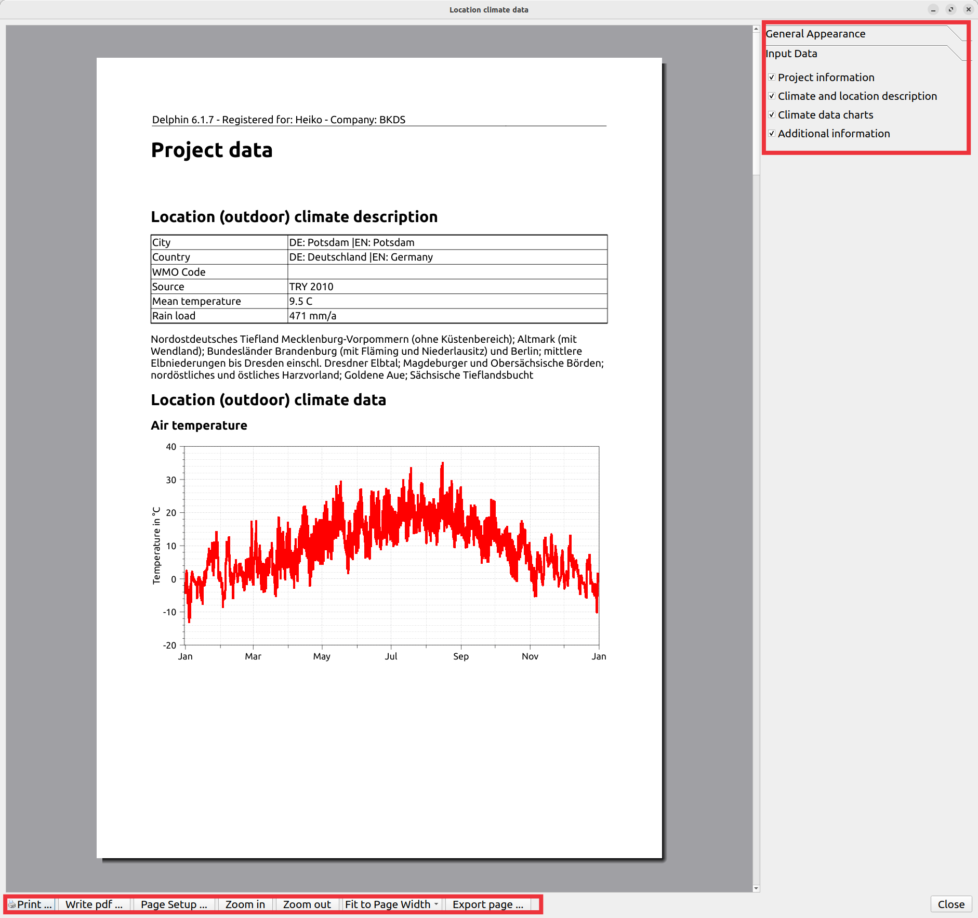The width and height of the screenshot is (978, 918).
Task: Click preview scrollbar up arrow
Action: pyautogui.click(x=757, y=29)
